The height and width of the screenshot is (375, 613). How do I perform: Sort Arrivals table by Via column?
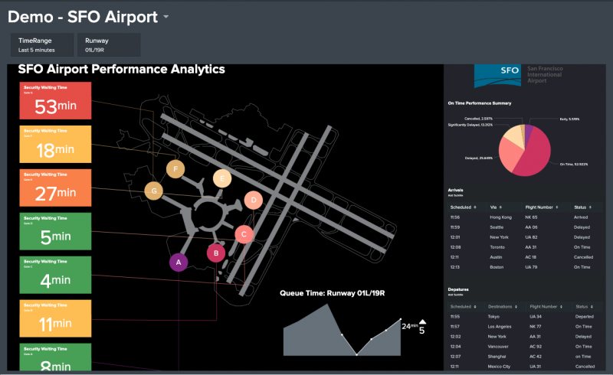[496, 207]
